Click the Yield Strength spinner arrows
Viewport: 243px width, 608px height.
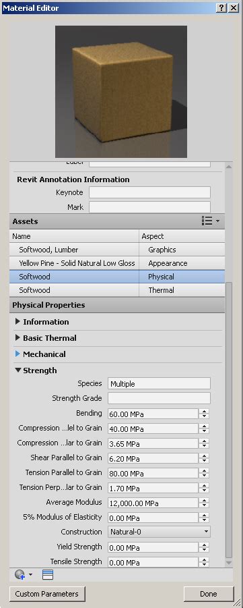[205, 547]
